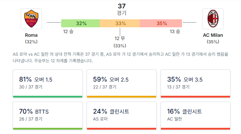Click the 24% AS 로마 clean sheet card

pos(122,116)
